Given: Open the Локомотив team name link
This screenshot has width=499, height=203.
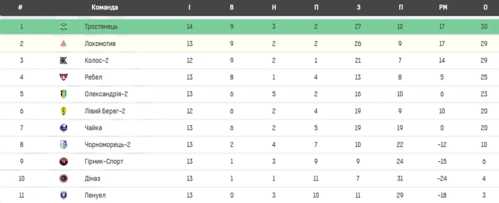Looking at the screenshot, I should [x=100, y=44].
